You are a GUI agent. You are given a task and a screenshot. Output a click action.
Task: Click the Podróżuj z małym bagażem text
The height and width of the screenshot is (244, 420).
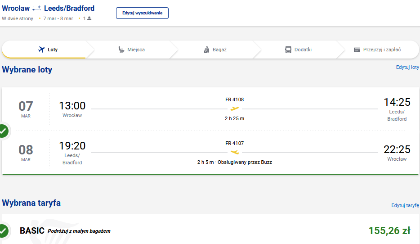[x=79, y=231]
